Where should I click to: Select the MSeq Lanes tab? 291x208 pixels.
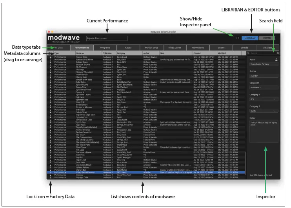(175, 47)
